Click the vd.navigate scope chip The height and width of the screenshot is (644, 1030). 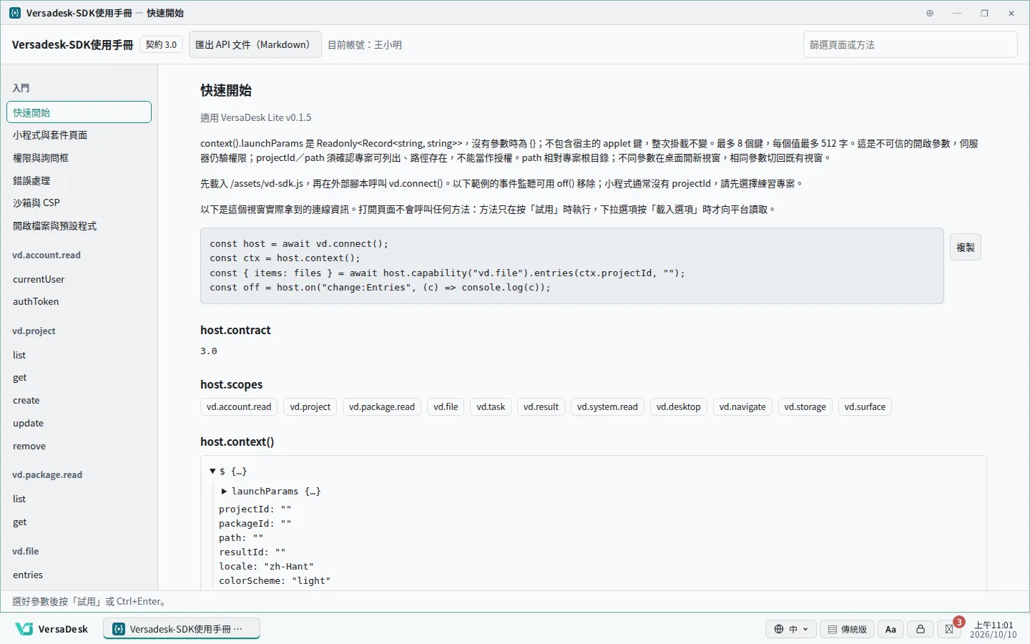(x=742, y=407)
